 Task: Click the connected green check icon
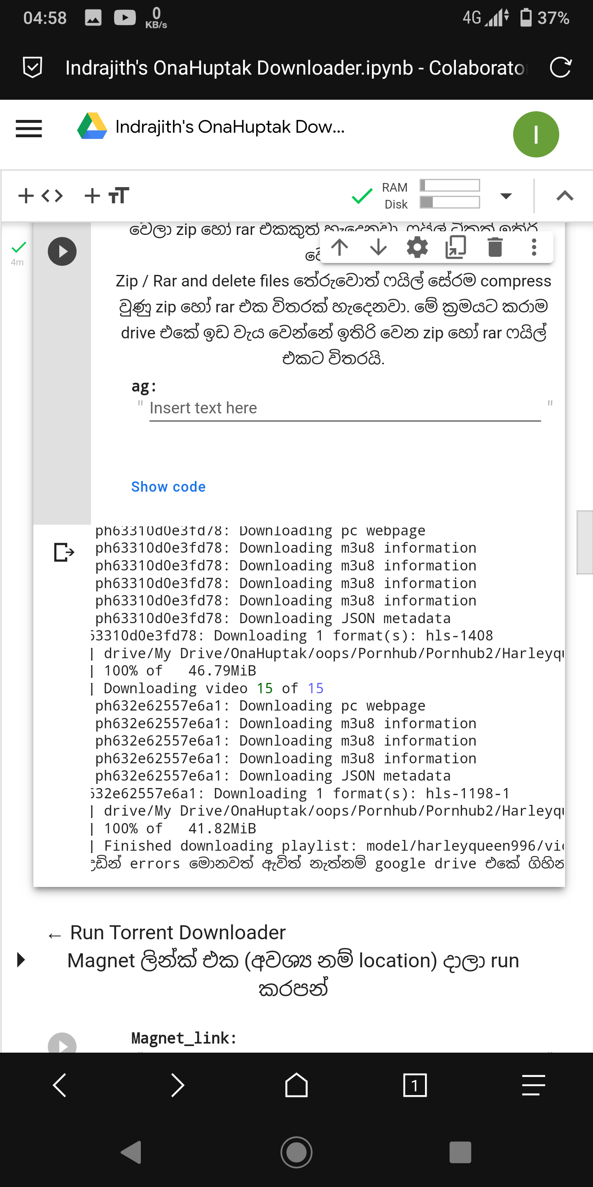(362, 196)
